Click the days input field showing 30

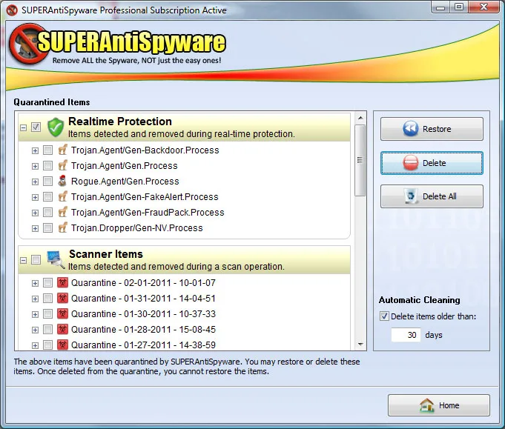(x=406, y=335)
